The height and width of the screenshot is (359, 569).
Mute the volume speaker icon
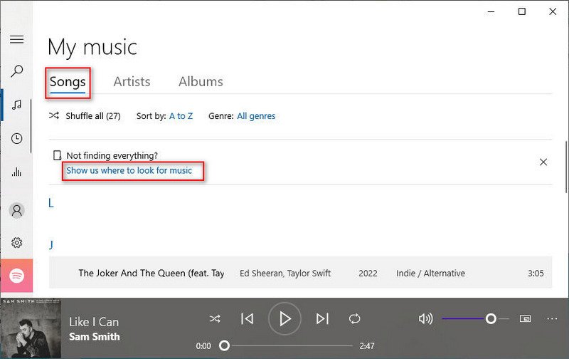tap(425, 318)
